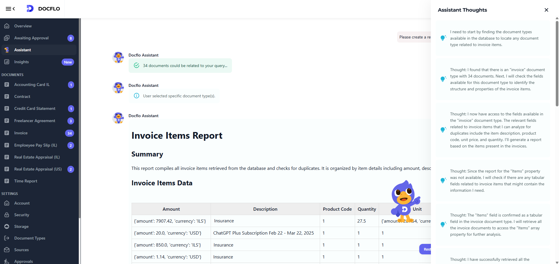Click the Security lock icon
Viewport: 559px width, 264px height.
[x=7, y=215]
